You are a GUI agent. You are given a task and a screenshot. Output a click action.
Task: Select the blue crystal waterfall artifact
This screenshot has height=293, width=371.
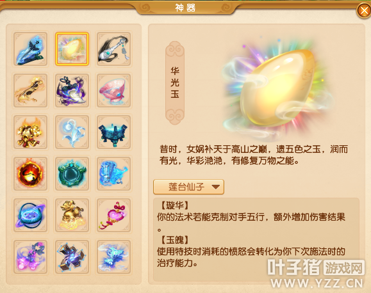(x=113, y=173)
